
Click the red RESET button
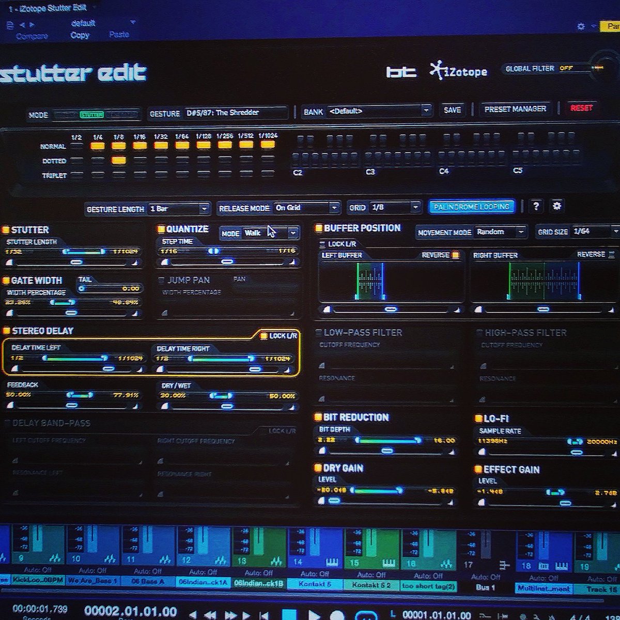(x=581, y=108)
